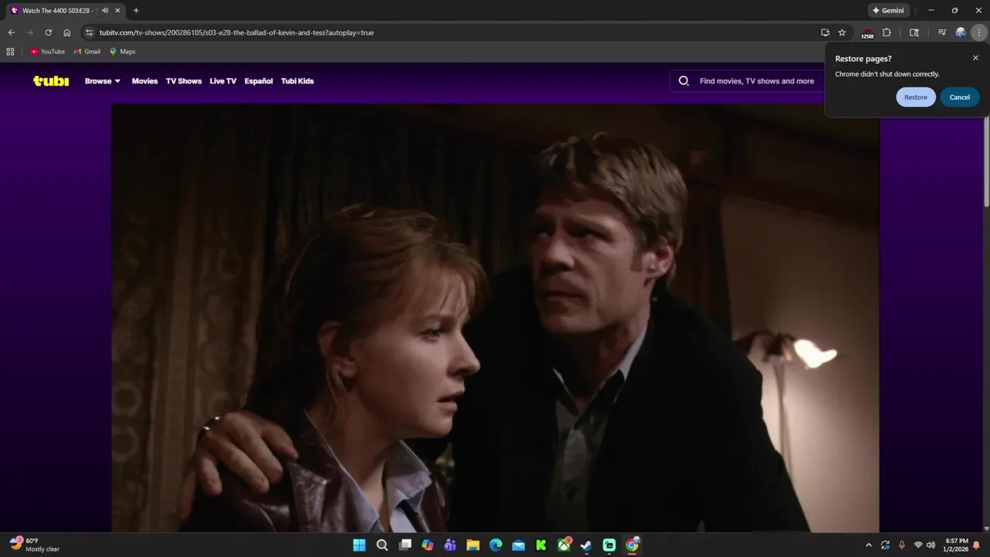Dismiss the Restore pages popup with X
The width and height of the screenshot is (990, 557).
pyautogui.click(x=975, y=58)
